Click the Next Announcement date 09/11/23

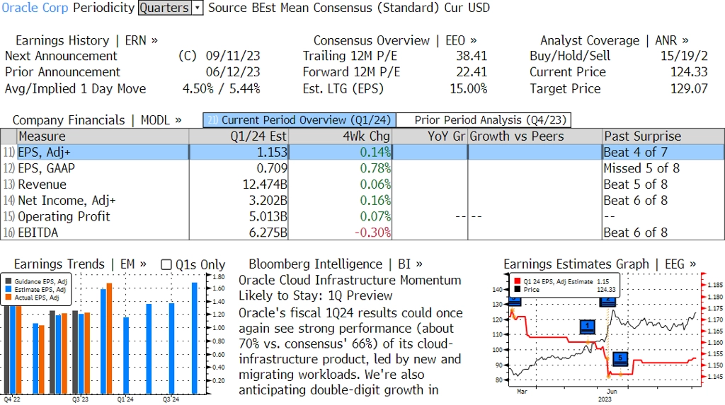coord(232,56)
